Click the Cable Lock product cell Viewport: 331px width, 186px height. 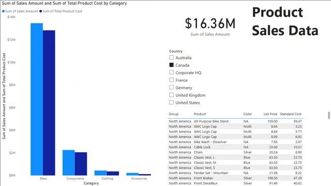[x=202, y=147]
